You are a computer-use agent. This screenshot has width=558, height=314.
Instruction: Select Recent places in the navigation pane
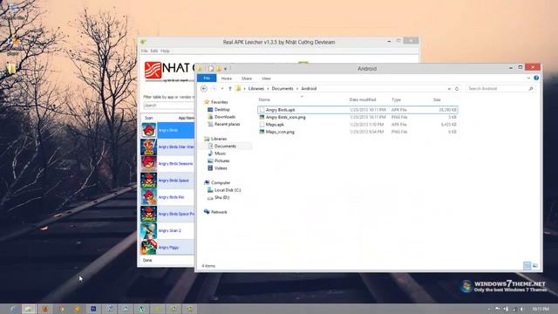(227, 124)
